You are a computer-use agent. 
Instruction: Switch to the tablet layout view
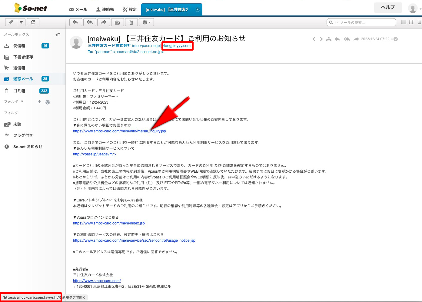(420, 22)
